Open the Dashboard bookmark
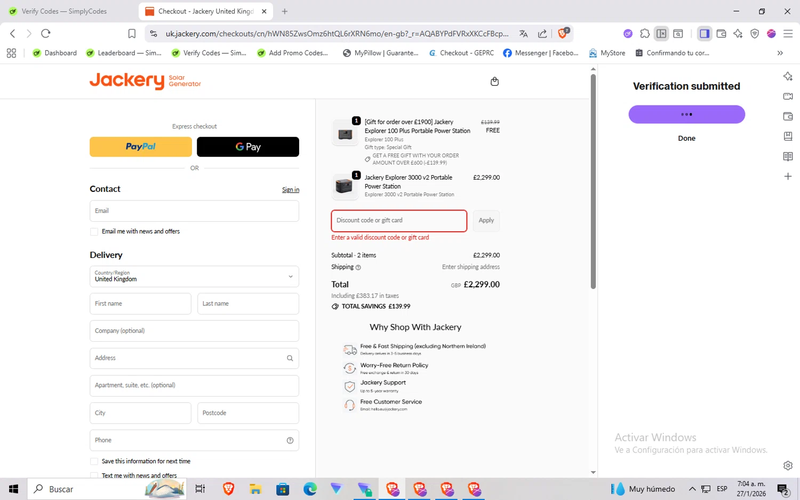Viewport: 800px width, 500px height. 55,53
